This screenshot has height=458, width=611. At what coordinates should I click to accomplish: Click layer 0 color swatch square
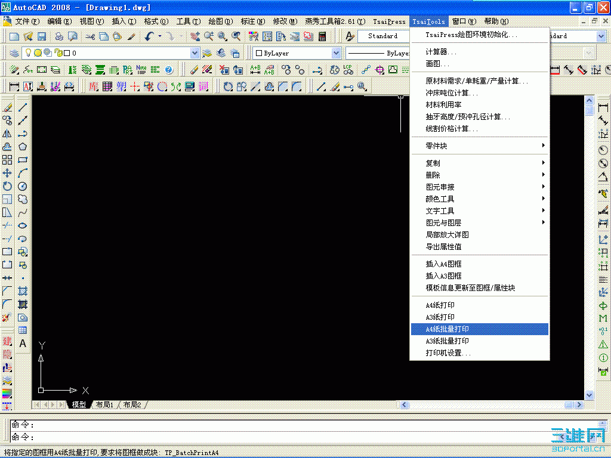point(67,53)
